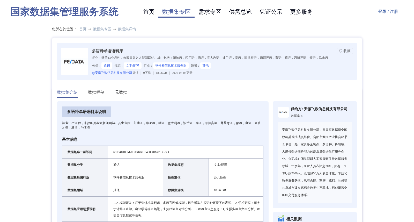Click the 数据集唯一标识码 header cell

click(x=85, y=152)
